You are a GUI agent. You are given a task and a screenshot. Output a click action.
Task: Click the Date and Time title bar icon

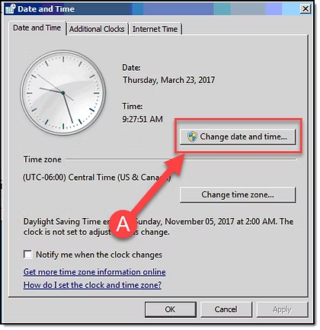(11, 9)
